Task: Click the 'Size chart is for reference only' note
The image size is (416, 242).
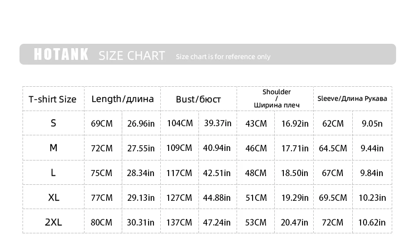Action: [x=223, y=57]
